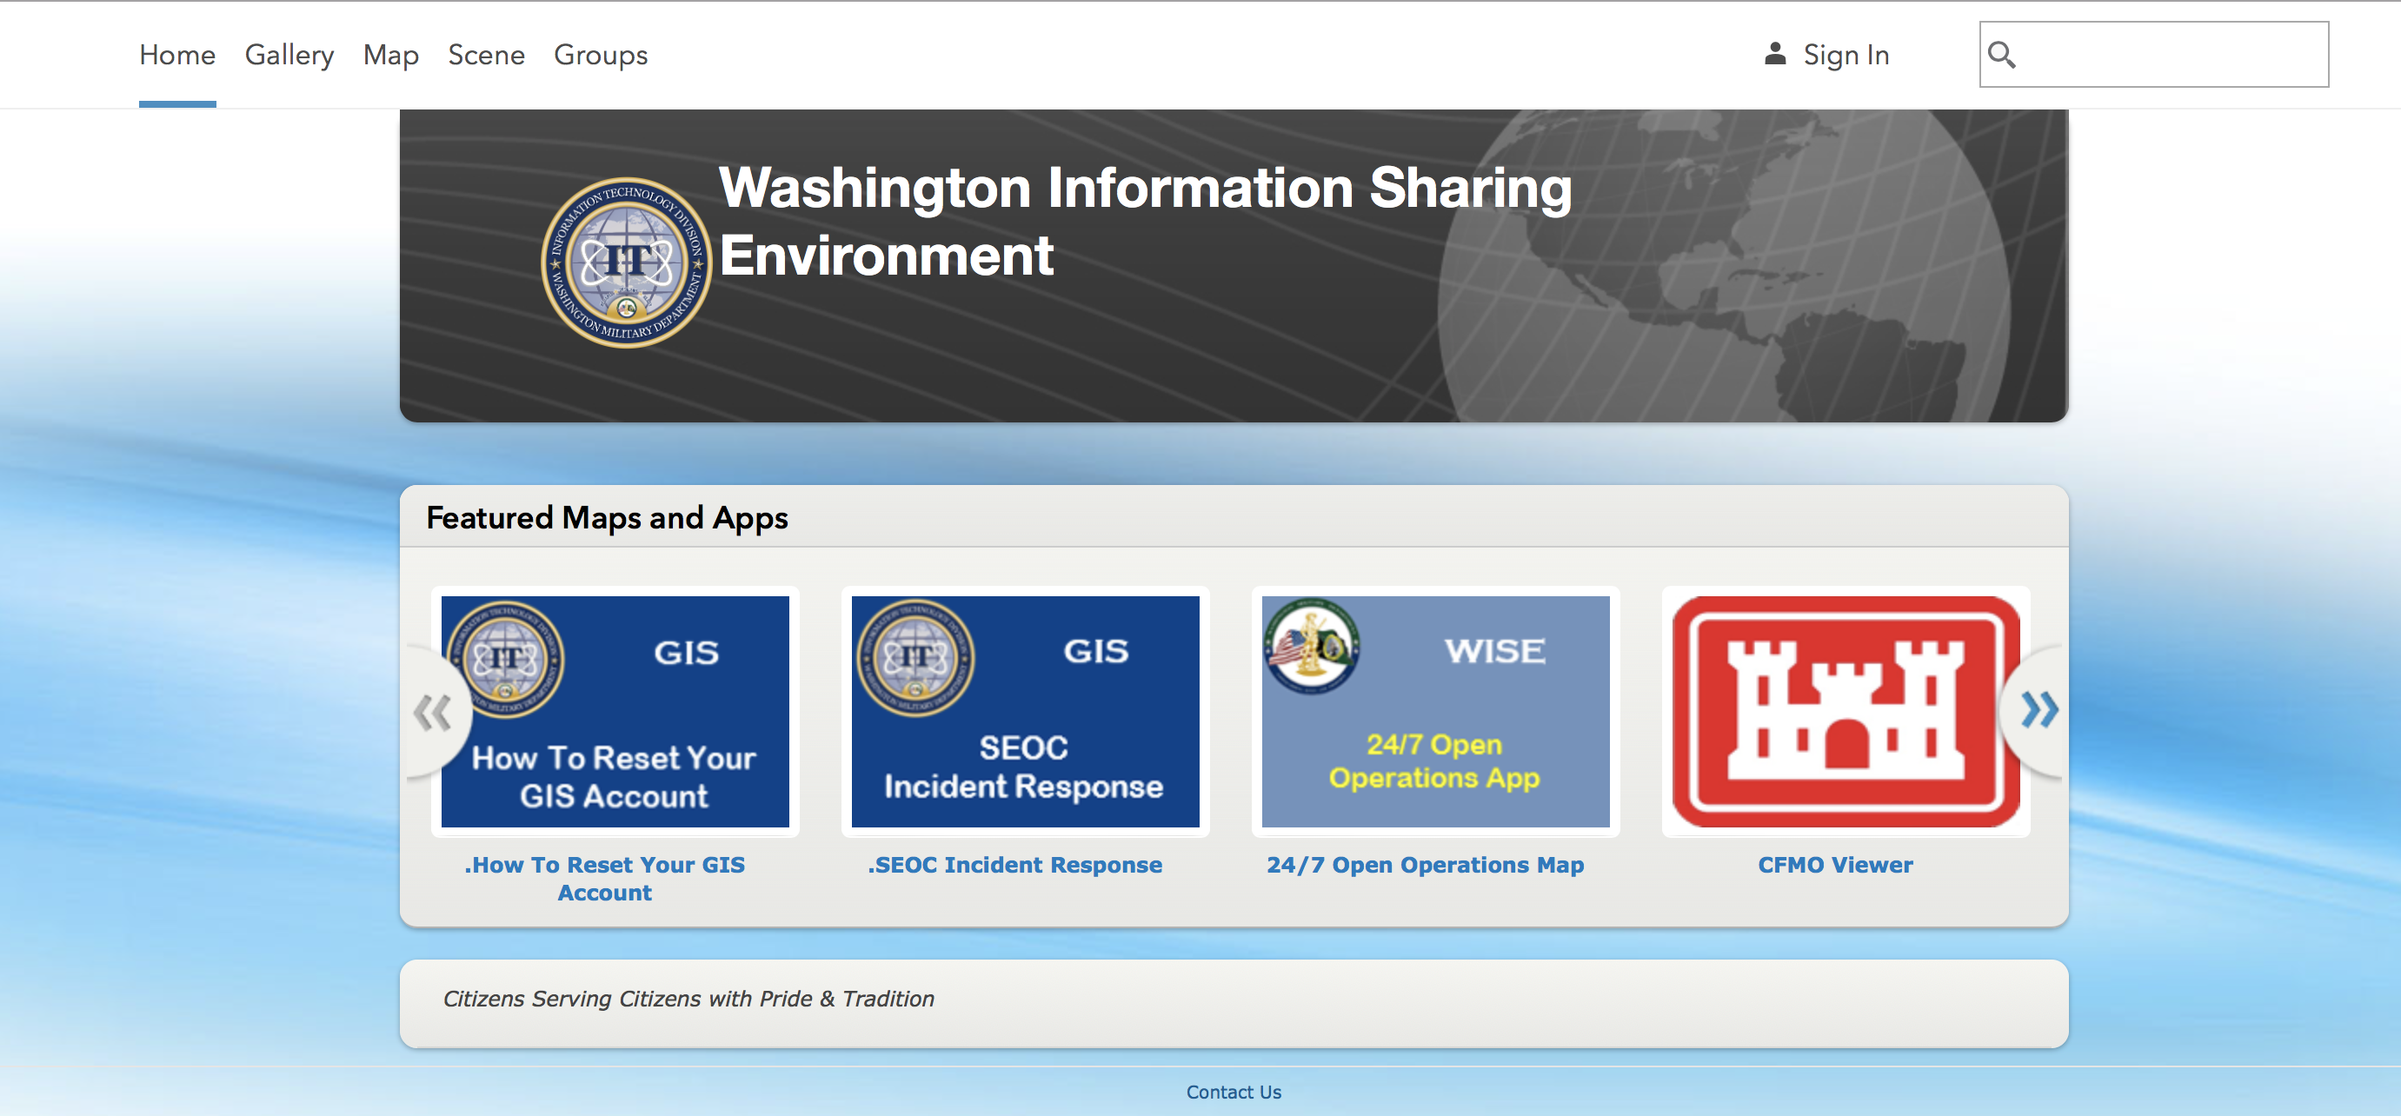Click the How To Reset Your GIS Account thumbnail
Screen dimensions: 2401x1116
615,712
